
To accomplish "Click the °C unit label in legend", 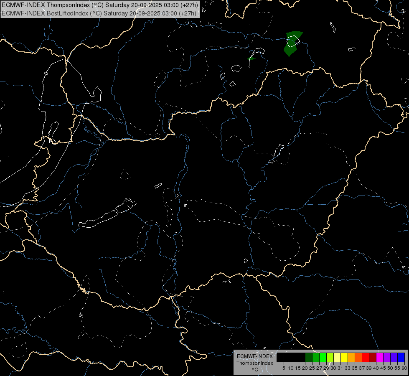I will pos(255,369).
